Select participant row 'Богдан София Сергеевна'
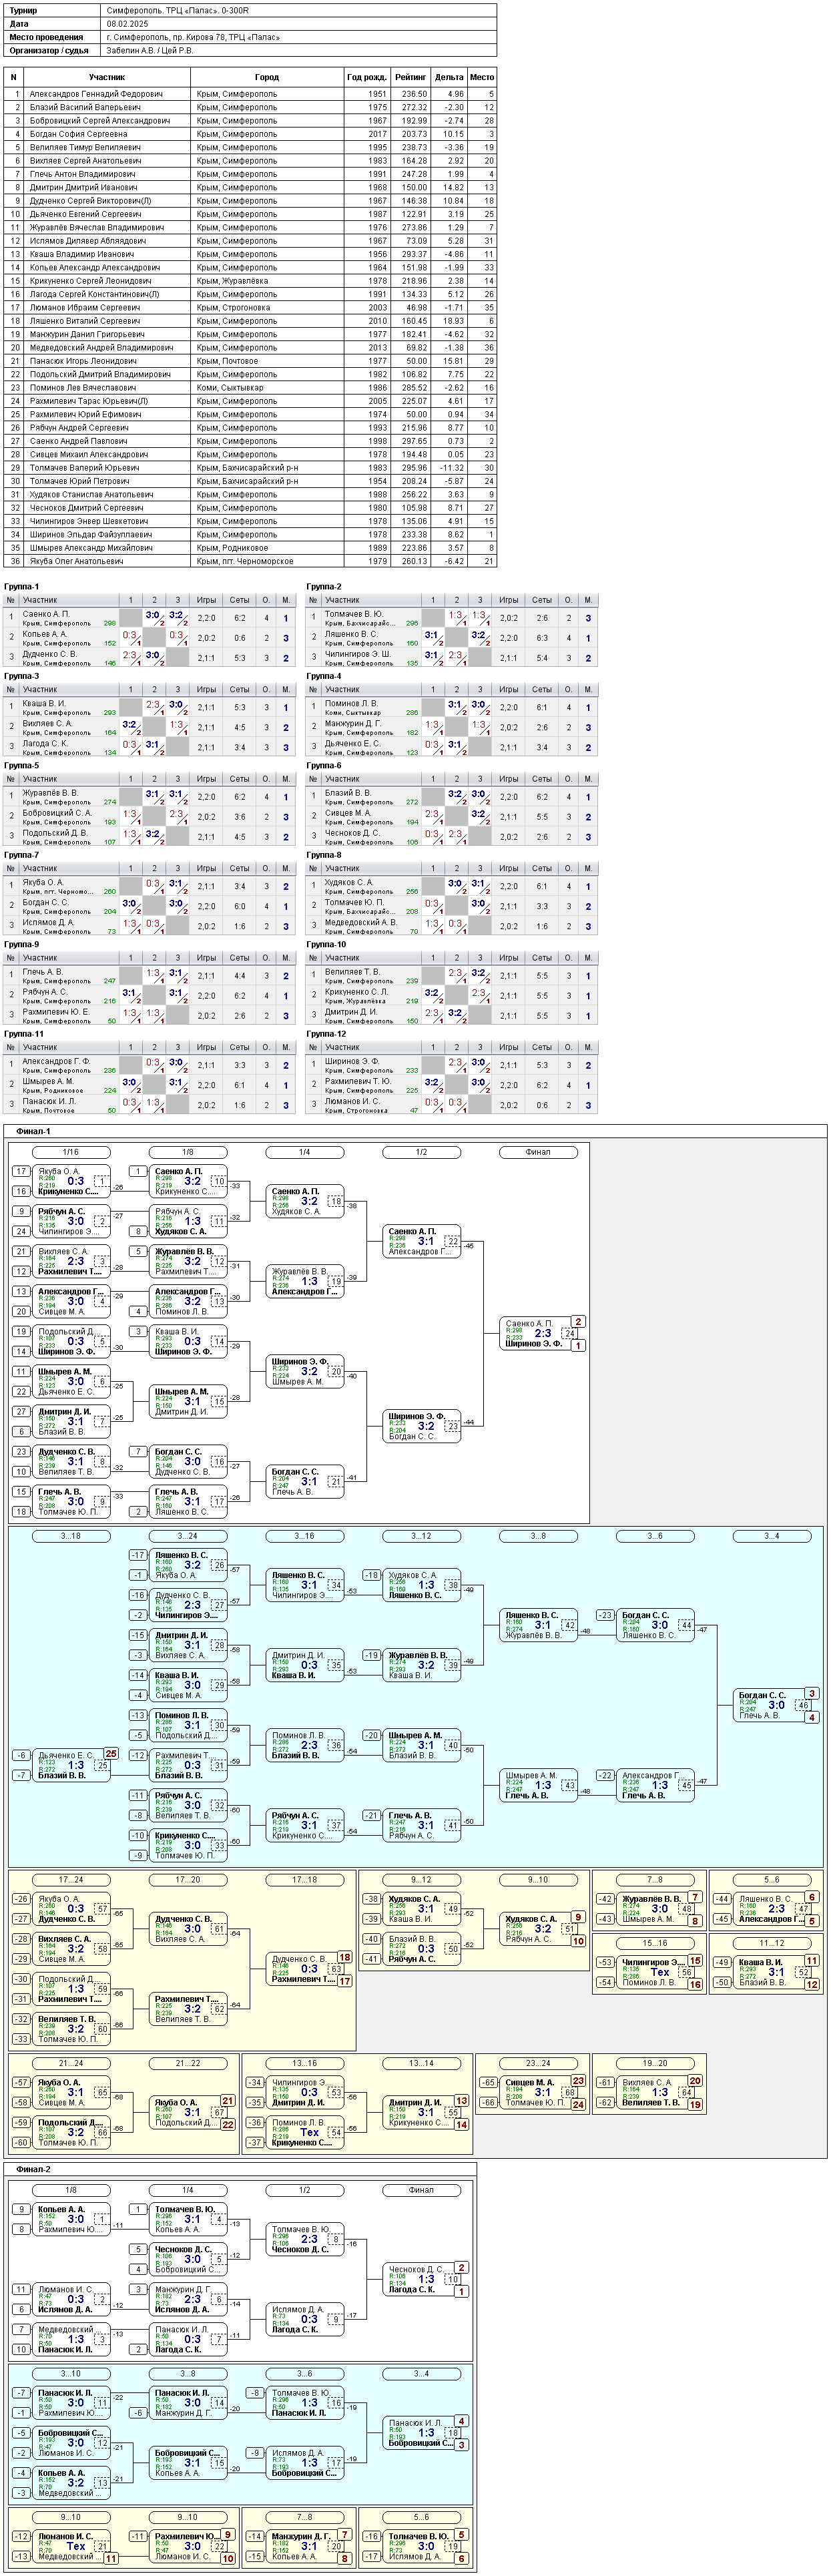This screenshot has width=831, height=2576. tap(250, 134)
